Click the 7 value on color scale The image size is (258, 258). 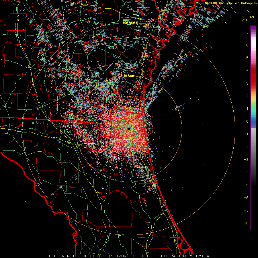point(247,32)
